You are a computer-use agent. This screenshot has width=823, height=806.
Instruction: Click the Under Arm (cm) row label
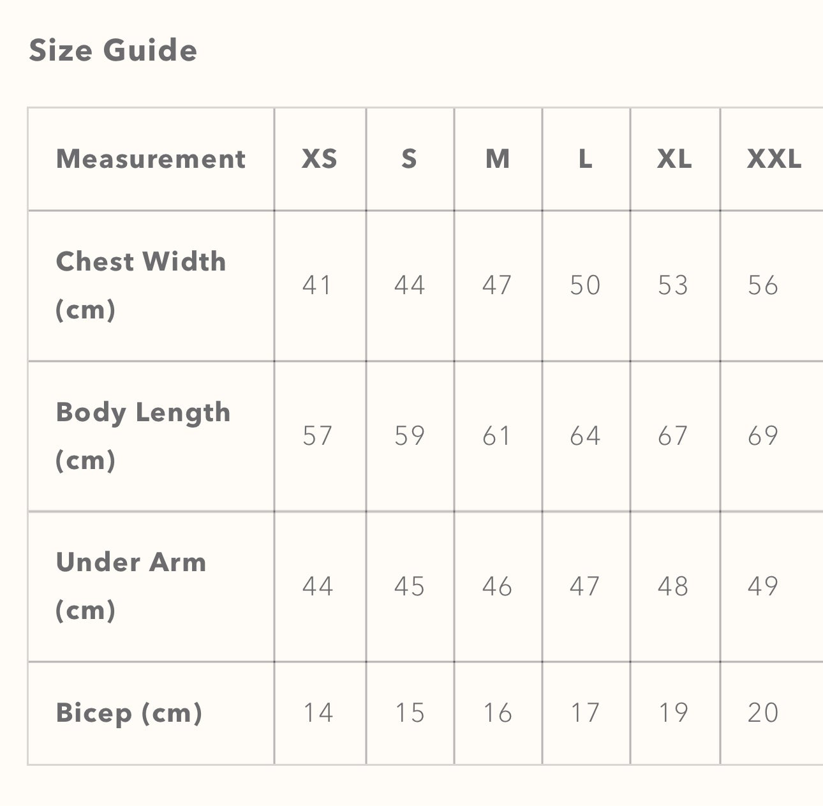(131, 586)
